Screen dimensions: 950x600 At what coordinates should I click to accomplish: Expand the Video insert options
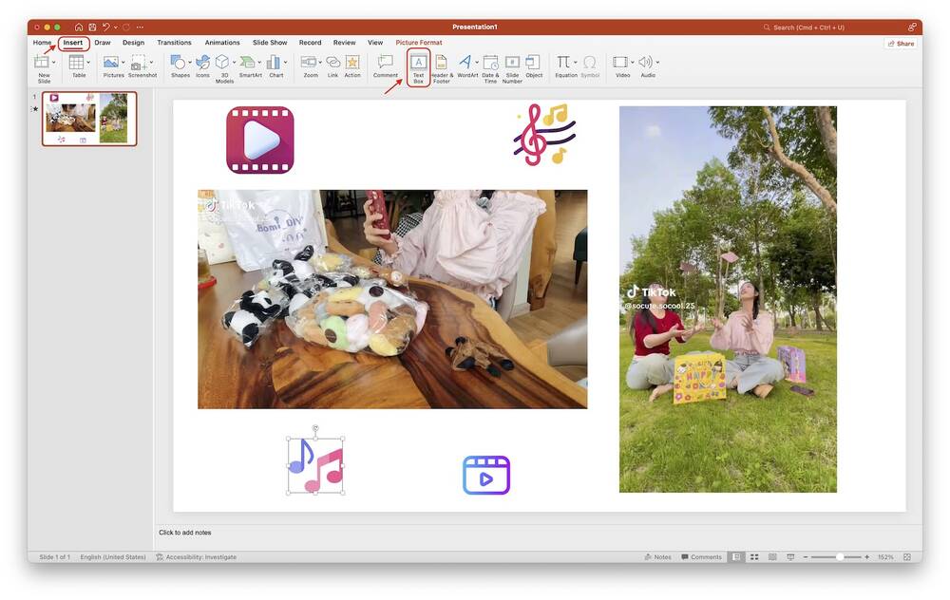pyautogui.click(x=631, y=61)
